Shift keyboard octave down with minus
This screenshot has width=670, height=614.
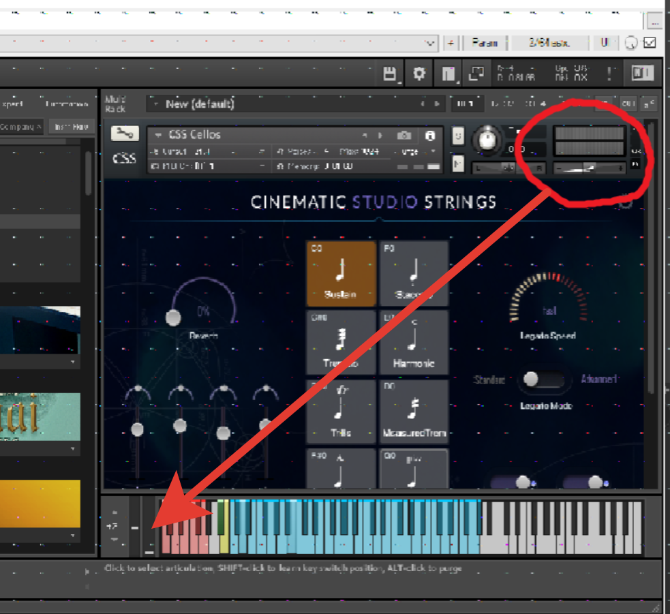[x=114, y=539]
